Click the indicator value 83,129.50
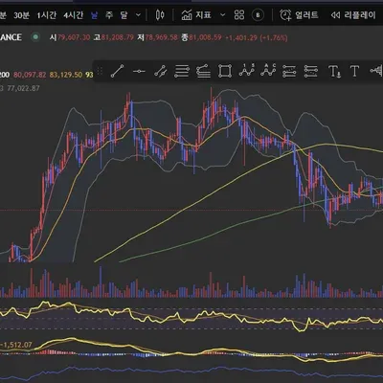 66,75
